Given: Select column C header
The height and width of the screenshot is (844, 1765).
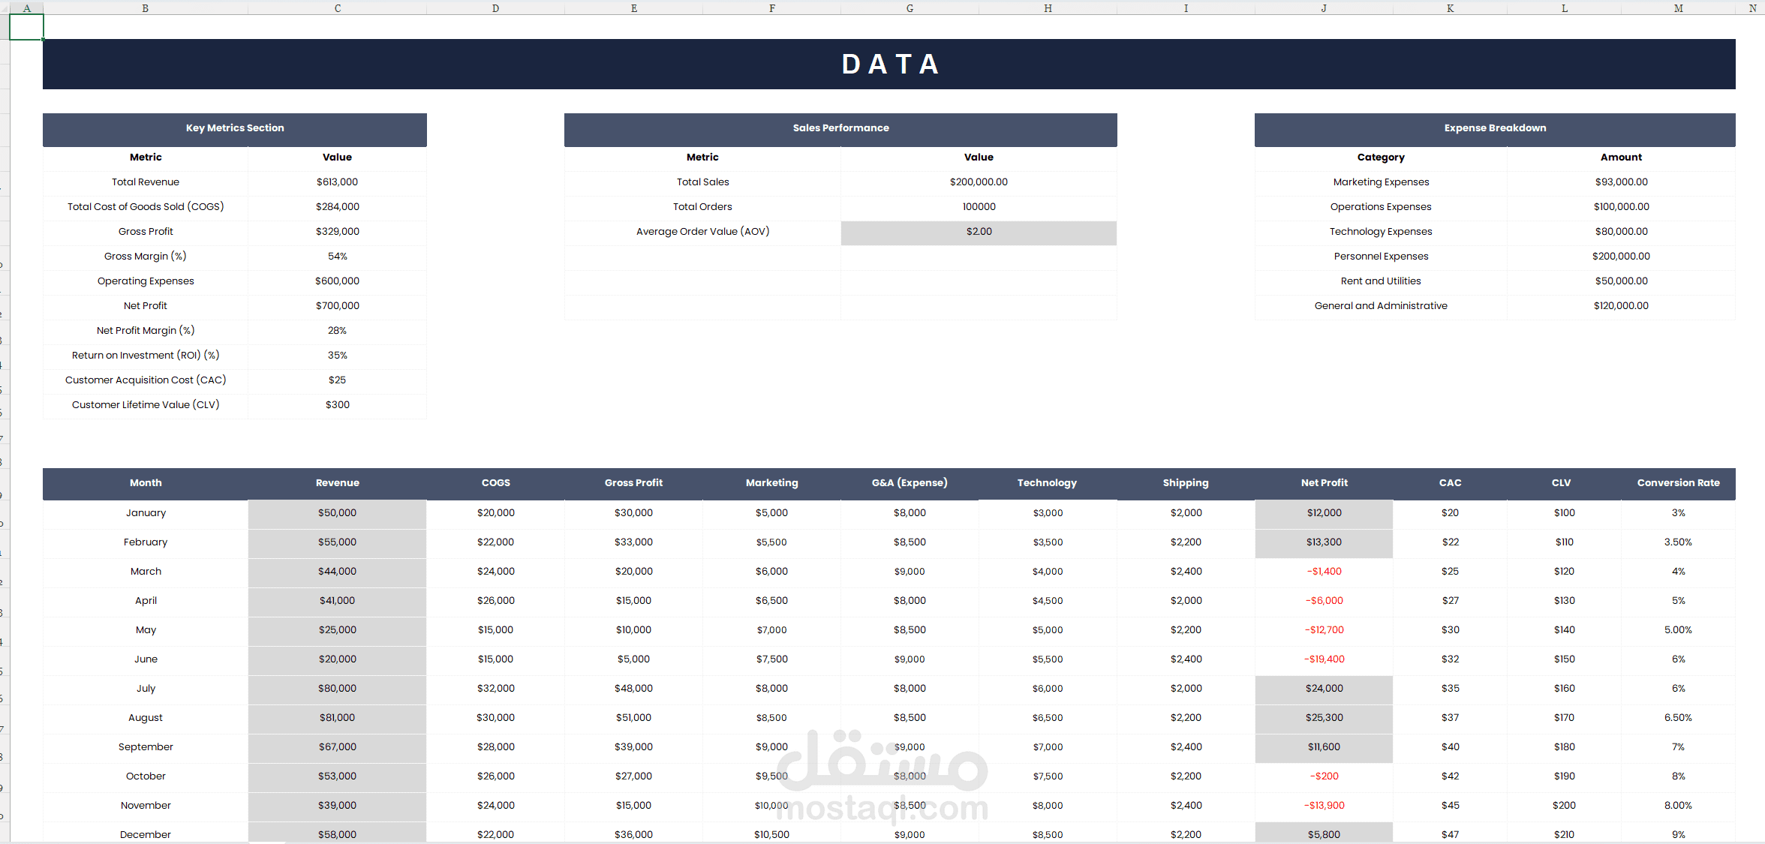Looking at the screenshot, I should pyautogui.click(x=337, y=8).
